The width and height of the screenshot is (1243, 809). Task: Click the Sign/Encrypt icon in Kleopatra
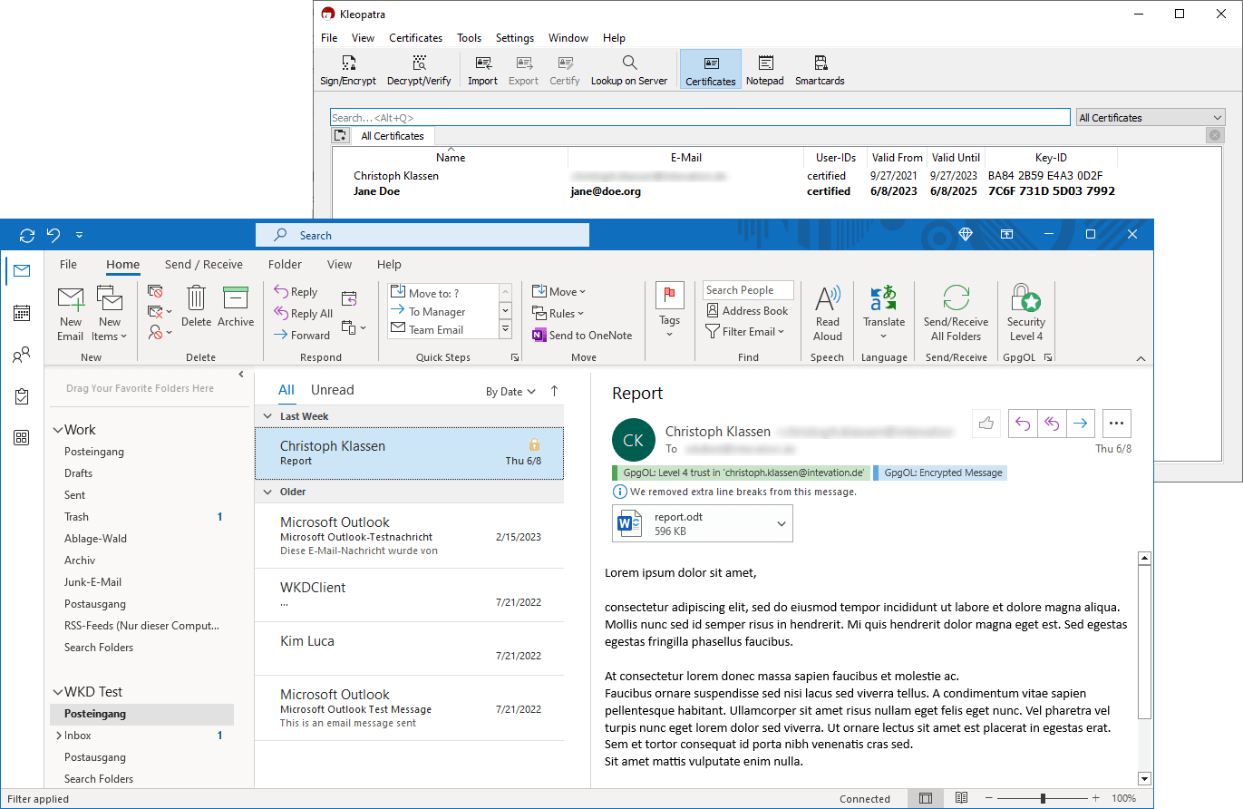pyautogui.click(x=347, y=63)
